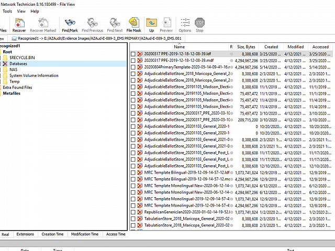The width and height of the screenshot is (335, 251).
Task: Select Extra Found Files tree node
Action: tap(17, 87)
